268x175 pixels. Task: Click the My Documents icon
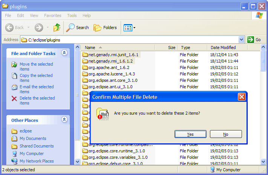coord(14,138)
